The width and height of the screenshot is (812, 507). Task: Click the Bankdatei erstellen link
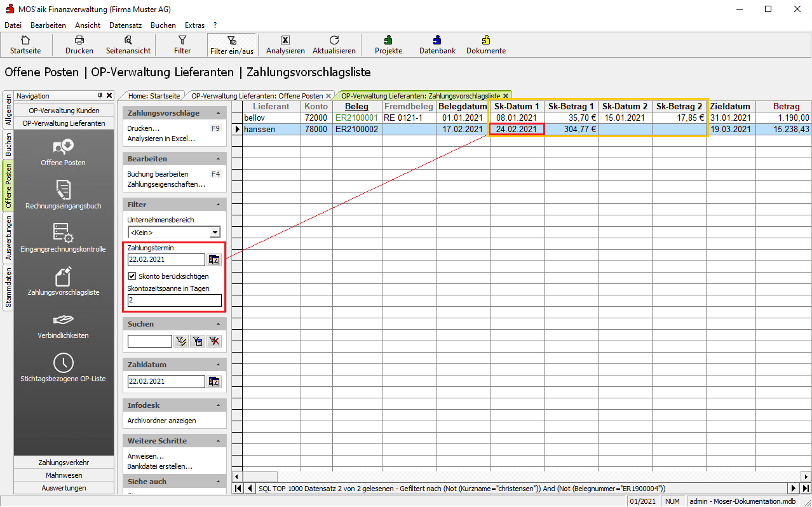click(x=159, y=466)
